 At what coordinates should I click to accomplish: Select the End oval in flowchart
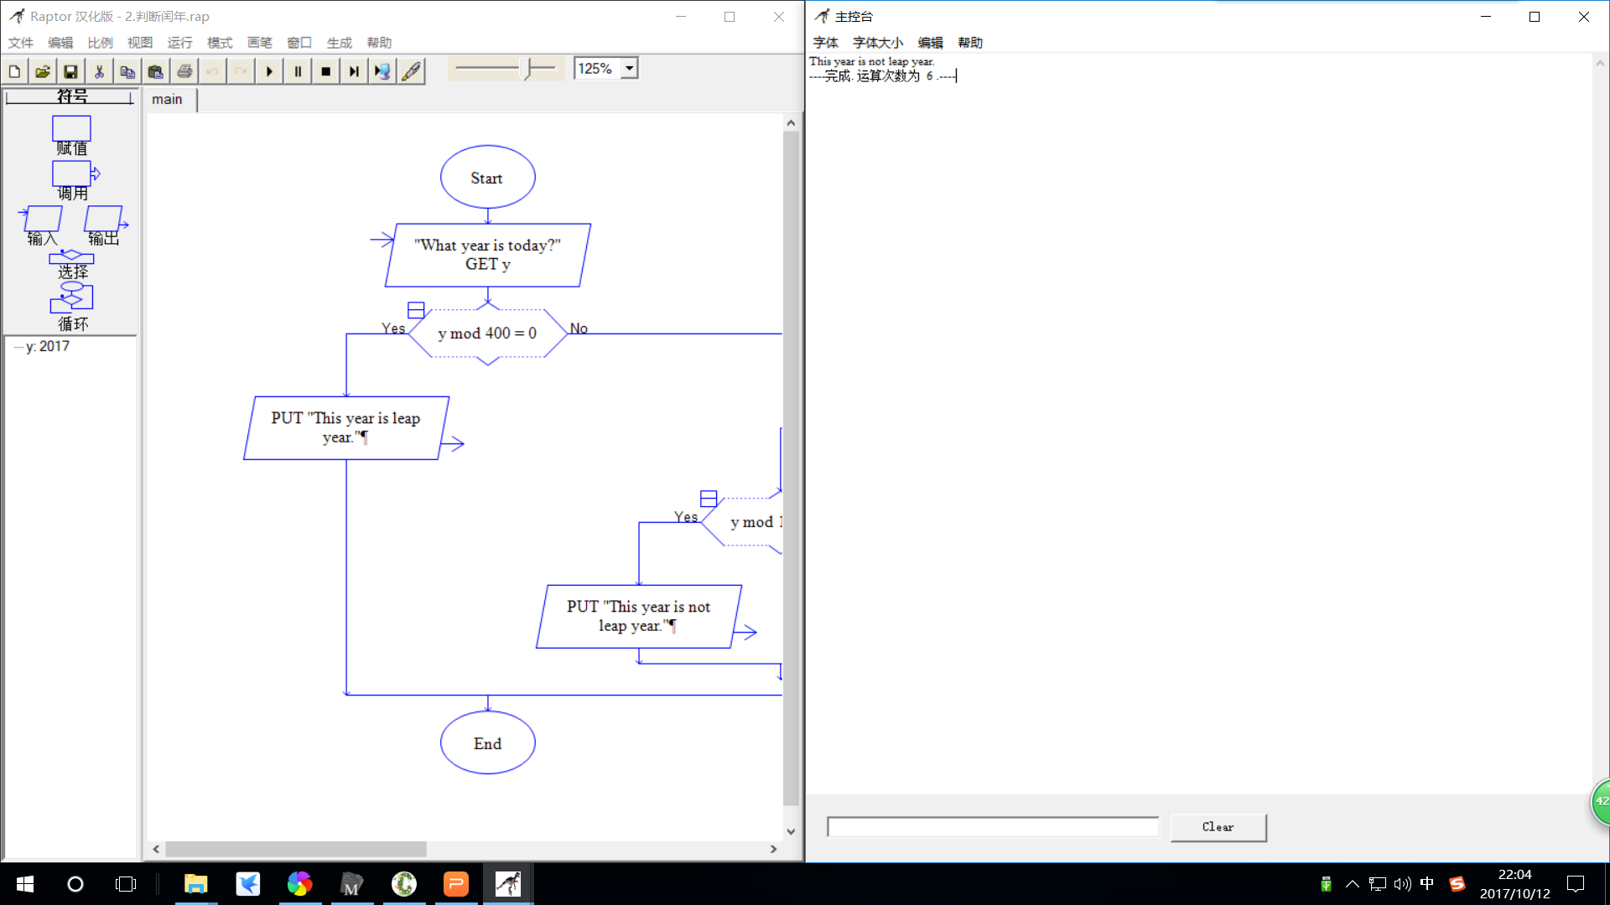click(x=487, y=743)
